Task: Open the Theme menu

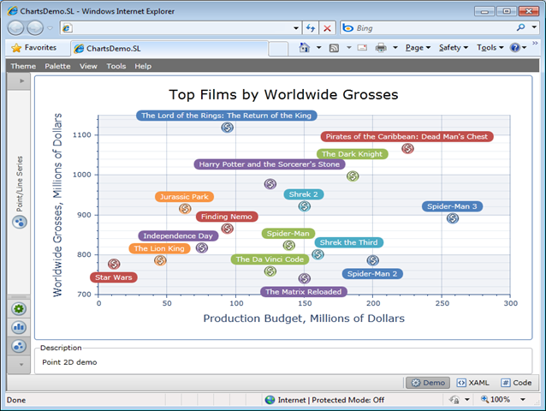Action: coord(23,66)
